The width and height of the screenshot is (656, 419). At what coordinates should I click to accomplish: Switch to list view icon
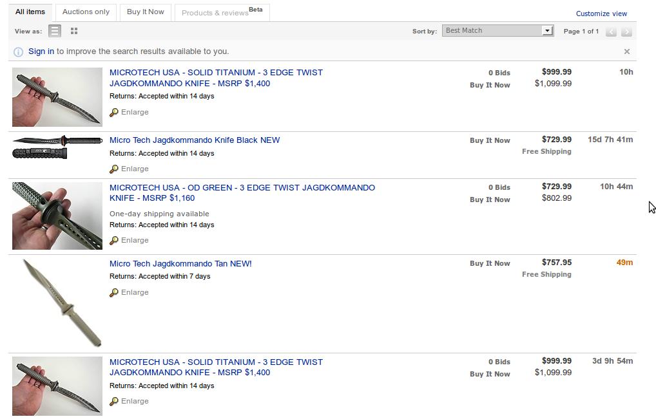pyautogui.click(x=55, y=31)
